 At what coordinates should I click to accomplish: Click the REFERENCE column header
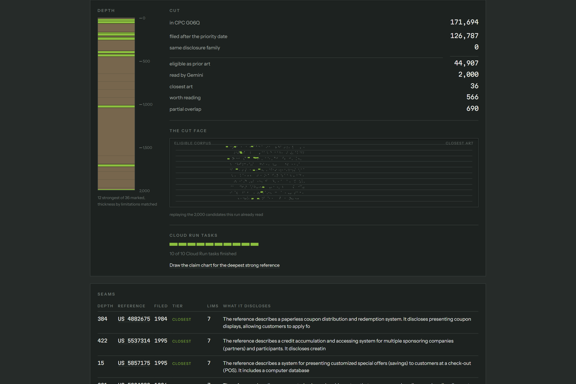click(x=131, y=306)
